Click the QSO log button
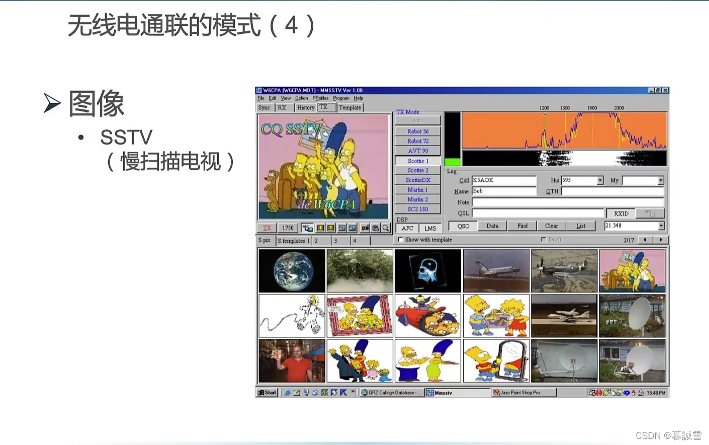The width and height of the screenshot is (709, 445). point(464,226)
